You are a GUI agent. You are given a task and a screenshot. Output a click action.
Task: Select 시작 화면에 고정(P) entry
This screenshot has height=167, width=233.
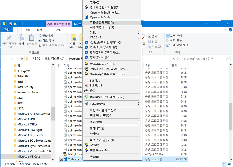(112, 27)
